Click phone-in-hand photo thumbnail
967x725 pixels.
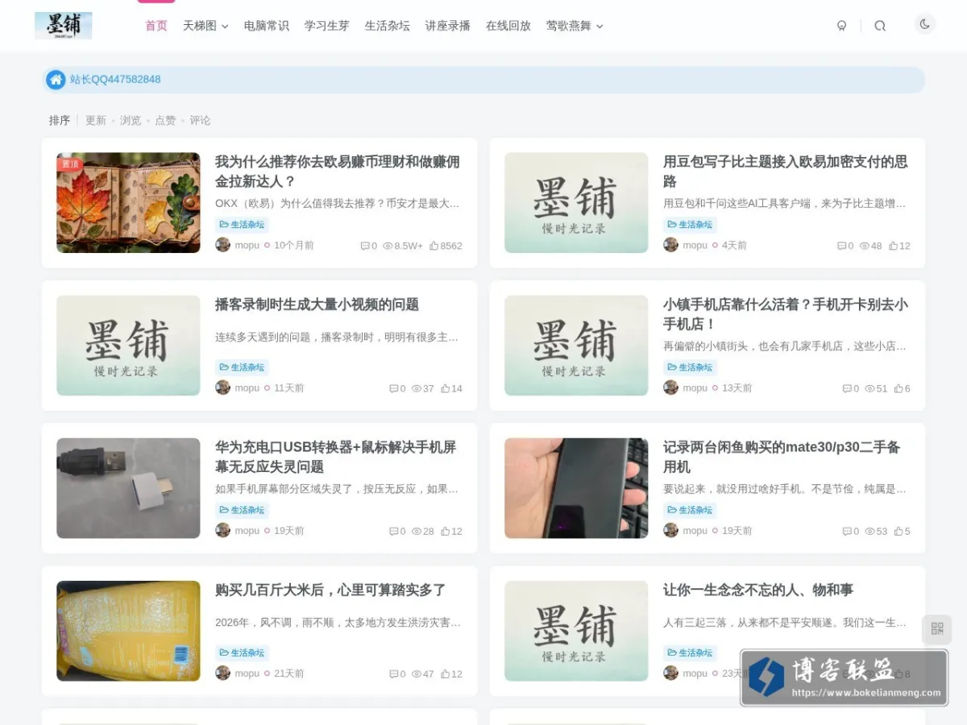click(576, 488)
